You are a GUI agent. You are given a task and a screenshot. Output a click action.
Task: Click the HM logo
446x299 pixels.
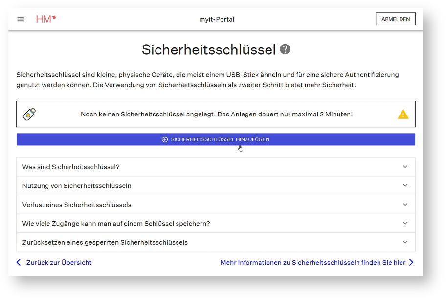(x=46, y=19)
